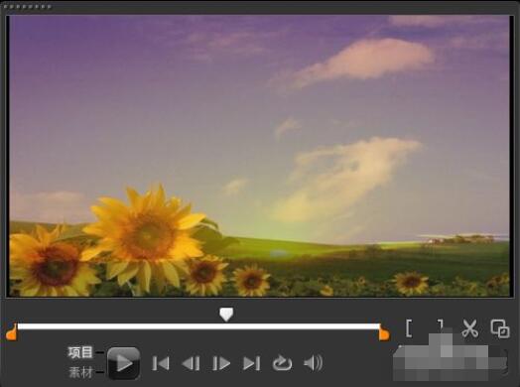Viewport: 520px width, 387px height.
Task: Switch playback mode to 项目
Action: 80,352
